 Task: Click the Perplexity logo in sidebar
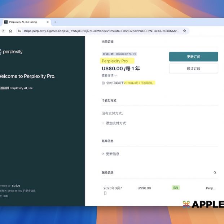point(11,52)
